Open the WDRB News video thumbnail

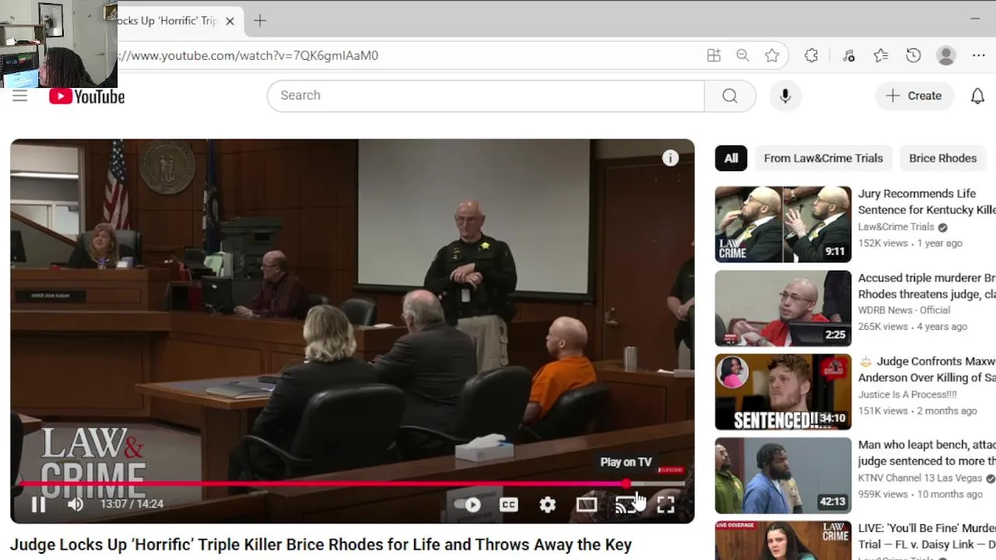click(x=783, y=308)
